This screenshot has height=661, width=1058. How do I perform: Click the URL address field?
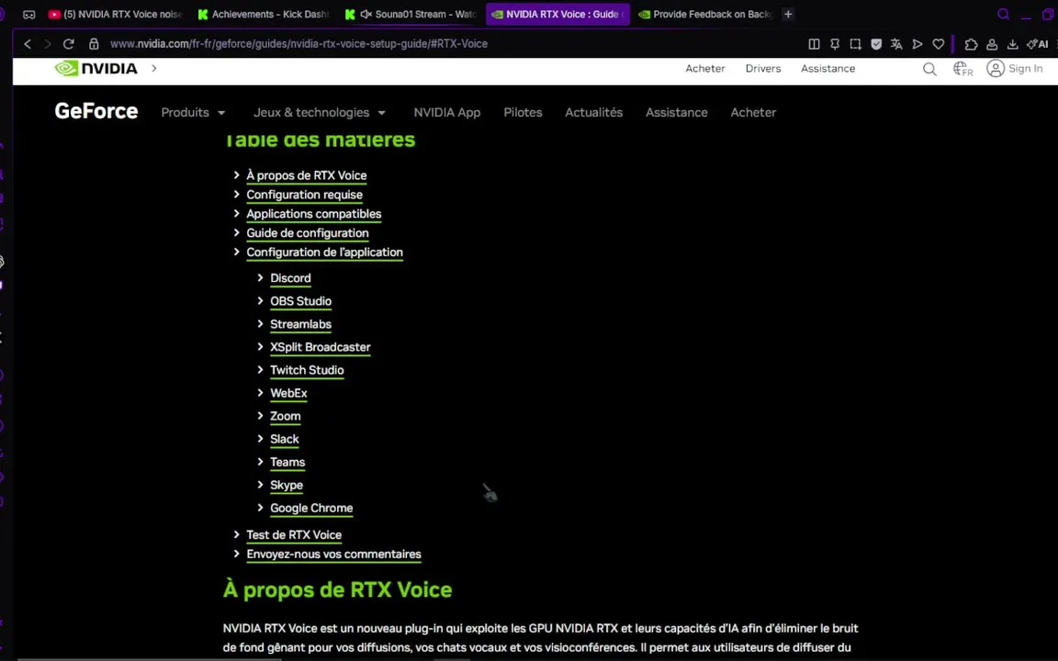(298, 44)
